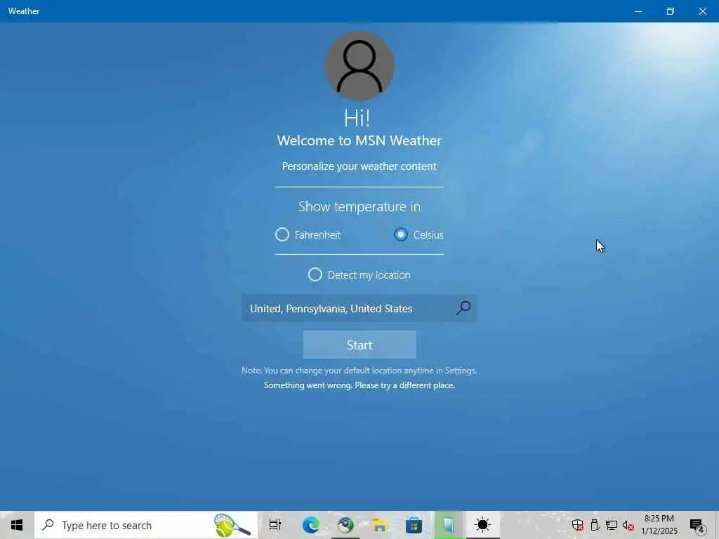Open the network status tray icon
719x539 pixels.
(x=612, y=525)
